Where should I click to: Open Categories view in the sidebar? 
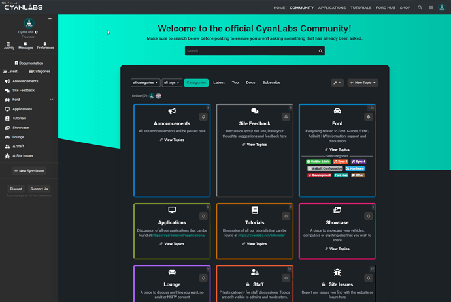tap(39, 72)
